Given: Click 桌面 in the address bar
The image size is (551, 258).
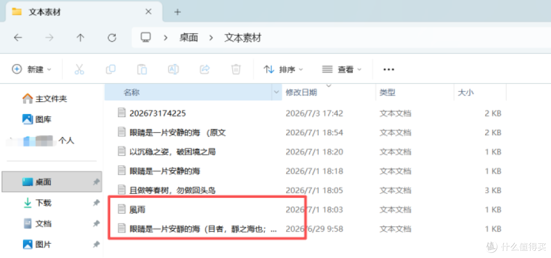Looking at the screenshot, I should click(188, 38).
